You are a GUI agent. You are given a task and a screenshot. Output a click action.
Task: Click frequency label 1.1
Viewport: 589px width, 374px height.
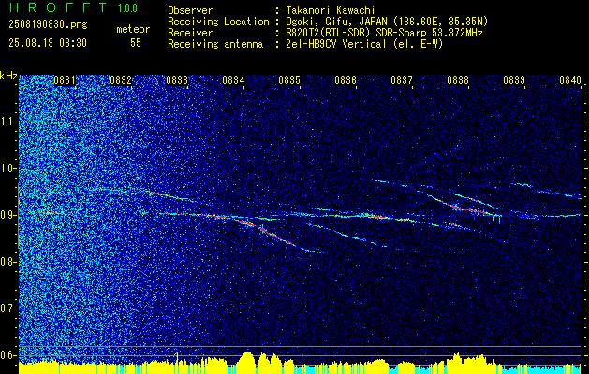[x=7, y=122]
